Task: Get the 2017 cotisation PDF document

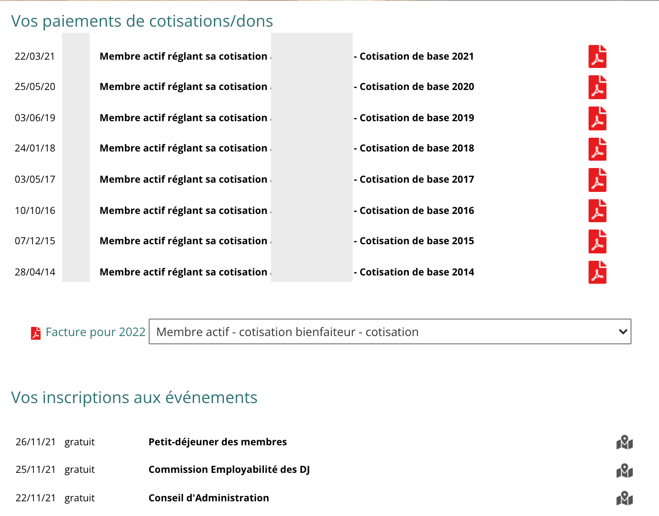Action: 597,180
